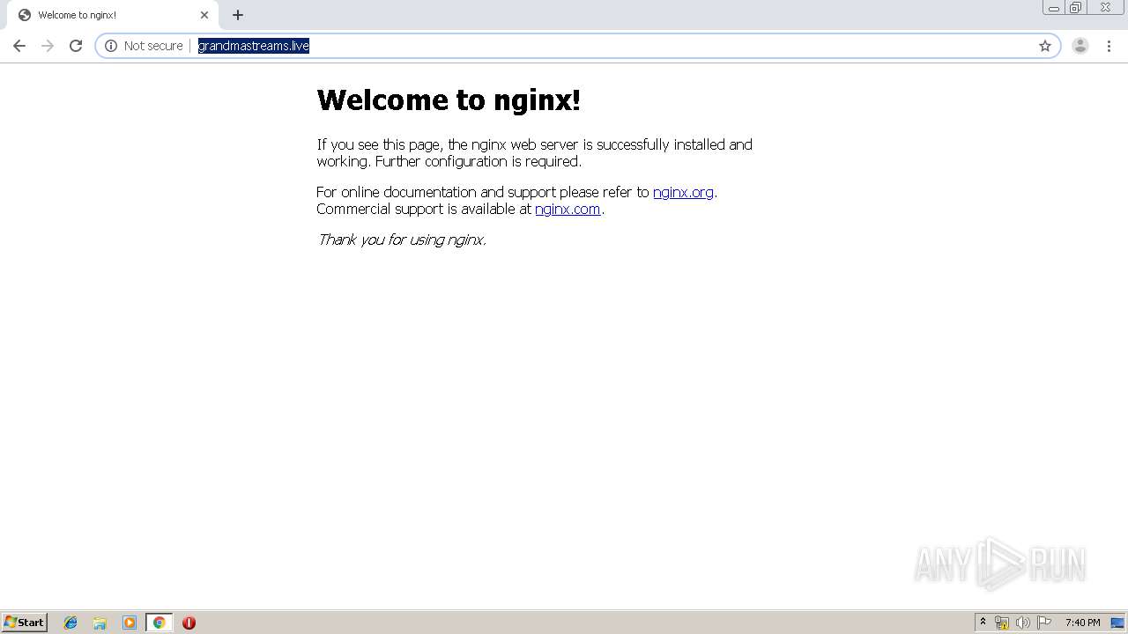Open Chrome three-dot menu
Viewport: 1128px width, 634px height.
tap(1109, 46)
